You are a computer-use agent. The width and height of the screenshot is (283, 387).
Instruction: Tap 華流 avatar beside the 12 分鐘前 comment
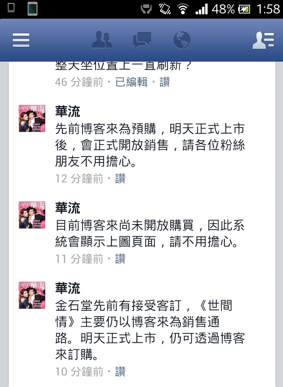(32, 118)
